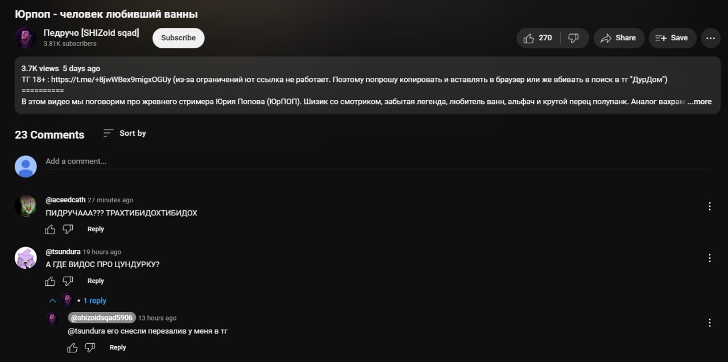Subscribe to the Педручо channel
Image resolution: width=728 pixels, height=362 pixels.
(179, 38)
